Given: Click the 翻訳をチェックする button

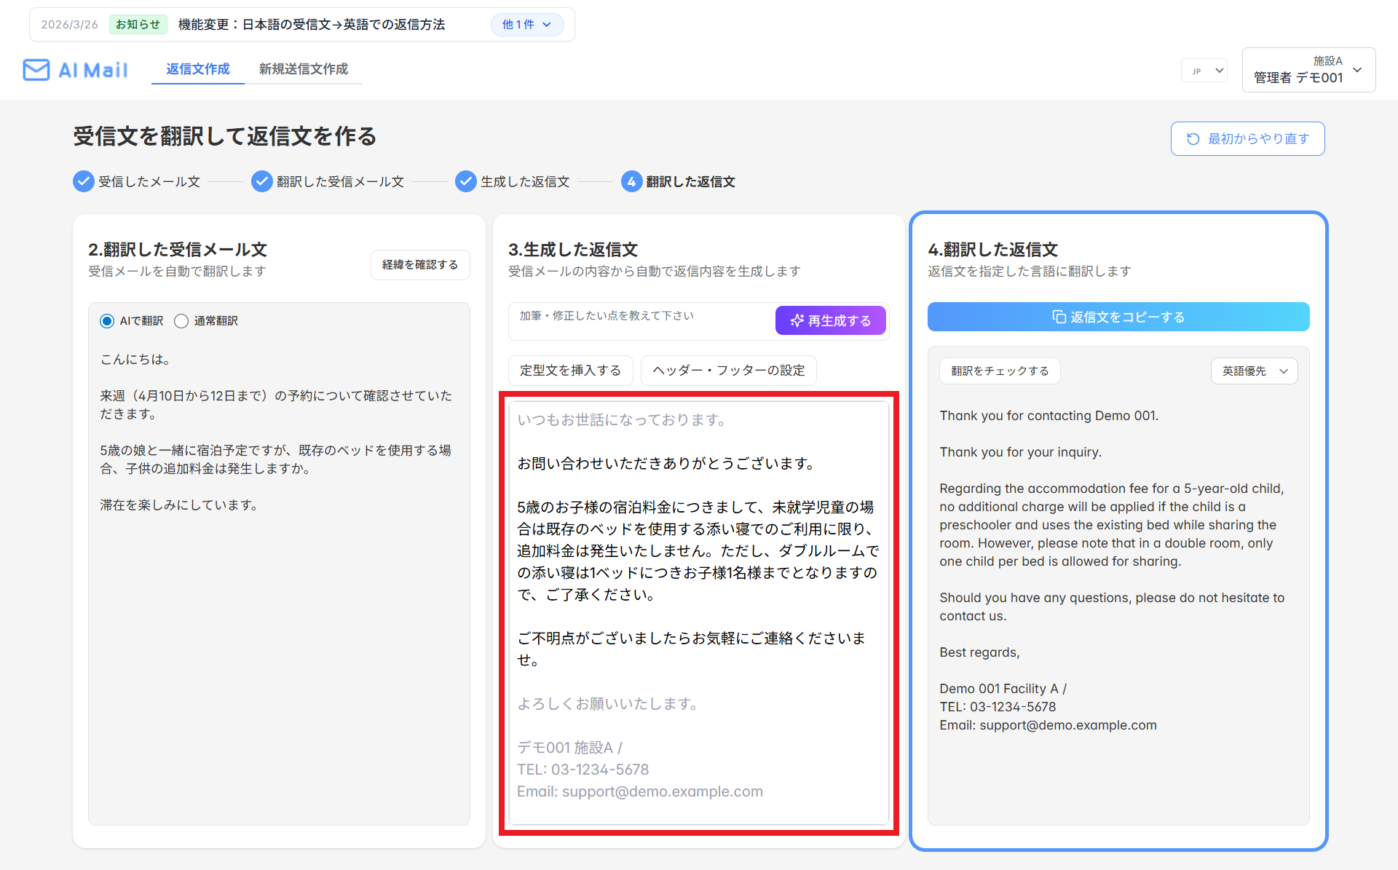Looking at the screenshot, I should 1000,371.
